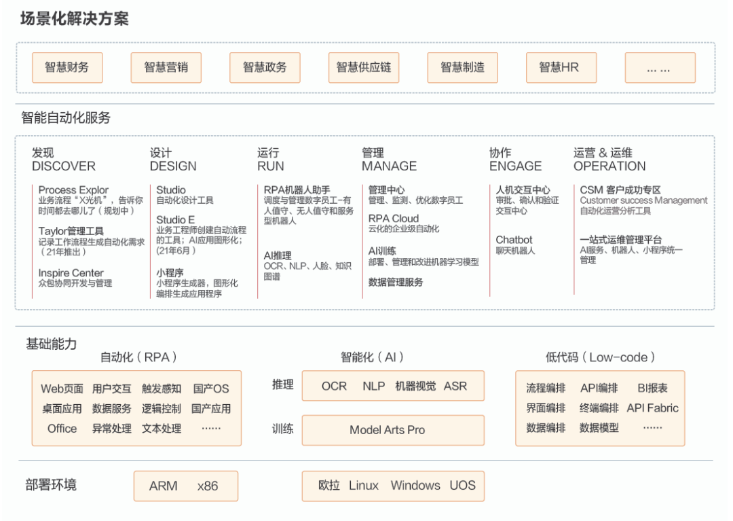Image resolution: width=733 pixels, height=521 pixels.
Task: Select the DISCOVER column heading
Action: coord(64,166)
